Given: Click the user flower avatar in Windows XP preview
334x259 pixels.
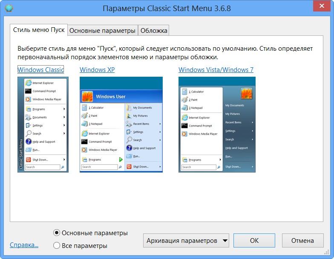Looking at the screenshot, I should coord(87,96).
